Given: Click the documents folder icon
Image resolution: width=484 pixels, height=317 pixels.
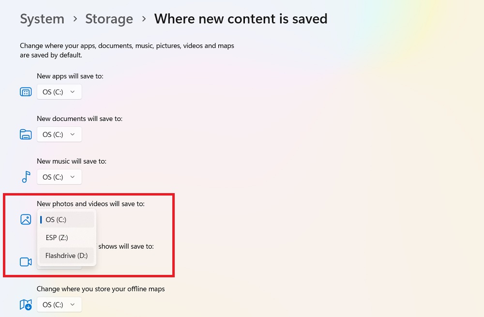Looking at the screenshot, I should [x=25, y=134].
